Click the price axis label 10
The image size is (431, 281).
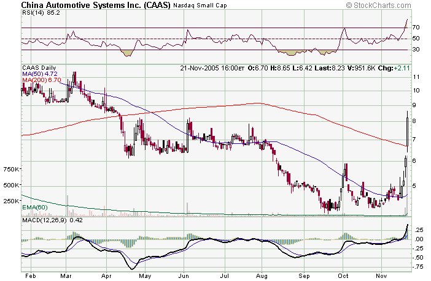[x=416, y=91]
